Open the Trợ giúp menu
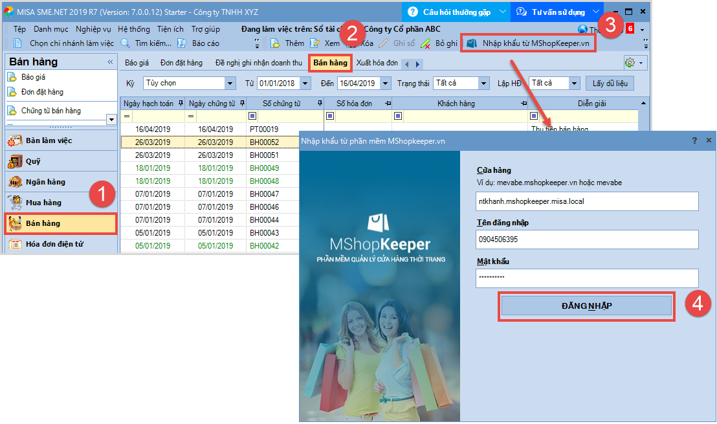717x424 pixels. point(205,29)
